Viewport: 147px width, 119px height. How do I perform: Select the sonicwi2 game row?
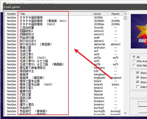click(x=64, y=31)
